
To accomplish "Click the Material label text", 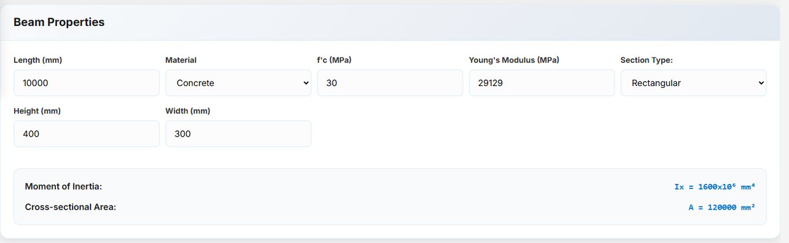I will [x=181, y=60].
